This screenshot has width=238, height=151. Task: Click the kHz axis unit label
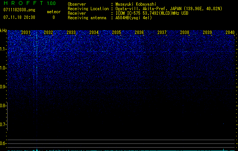point(3,31)
